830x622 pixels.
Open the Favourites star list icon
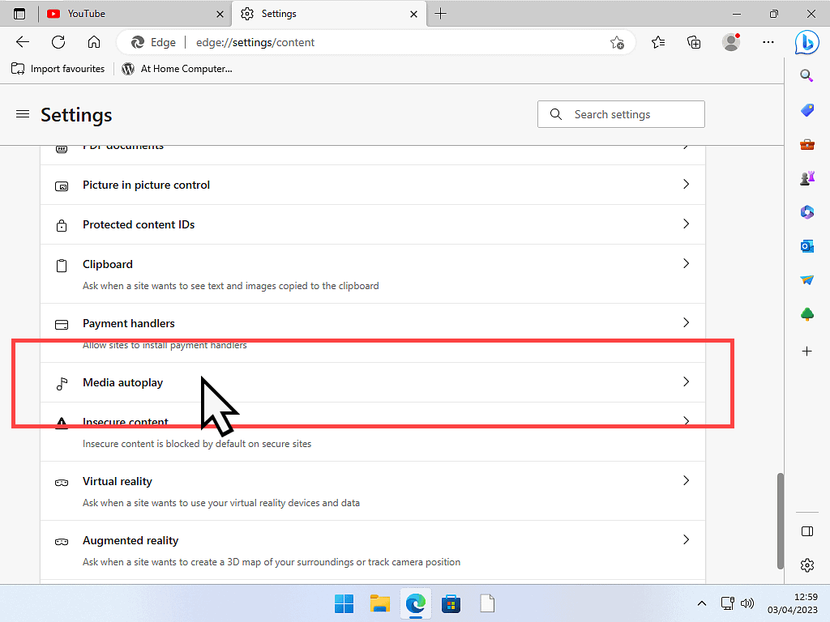[x=658, y=42]
